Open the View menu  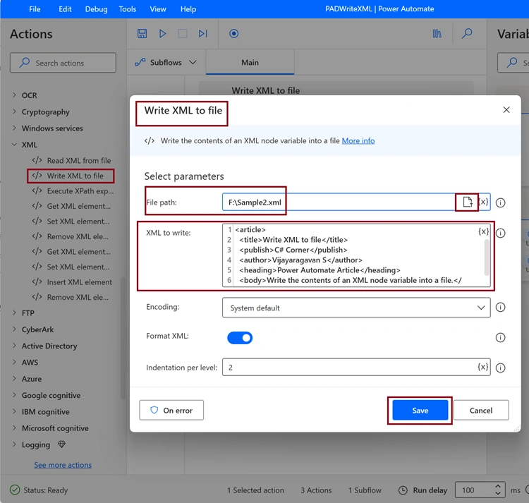(x=158, y=9)
